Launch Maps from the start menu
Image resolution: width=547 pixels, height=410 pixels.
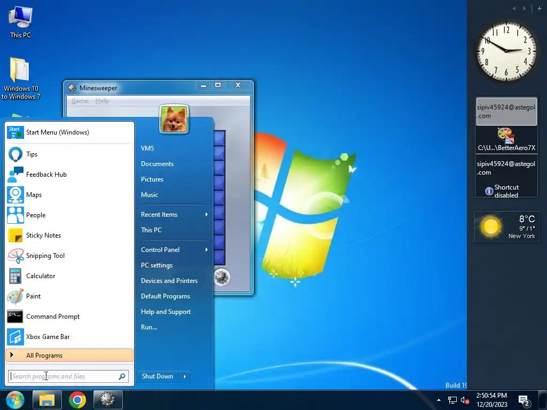point(69,194)
